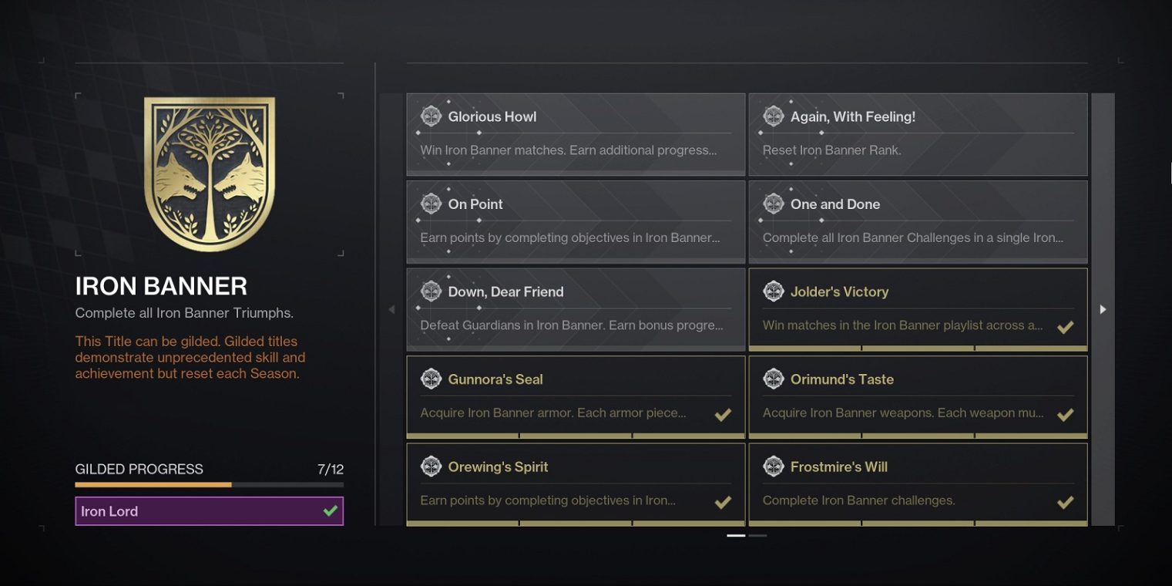This screenshot has height=586, width=1172.
Task: Click the Orewing's Spirit completion checkmark
Action: click(723, 502)
